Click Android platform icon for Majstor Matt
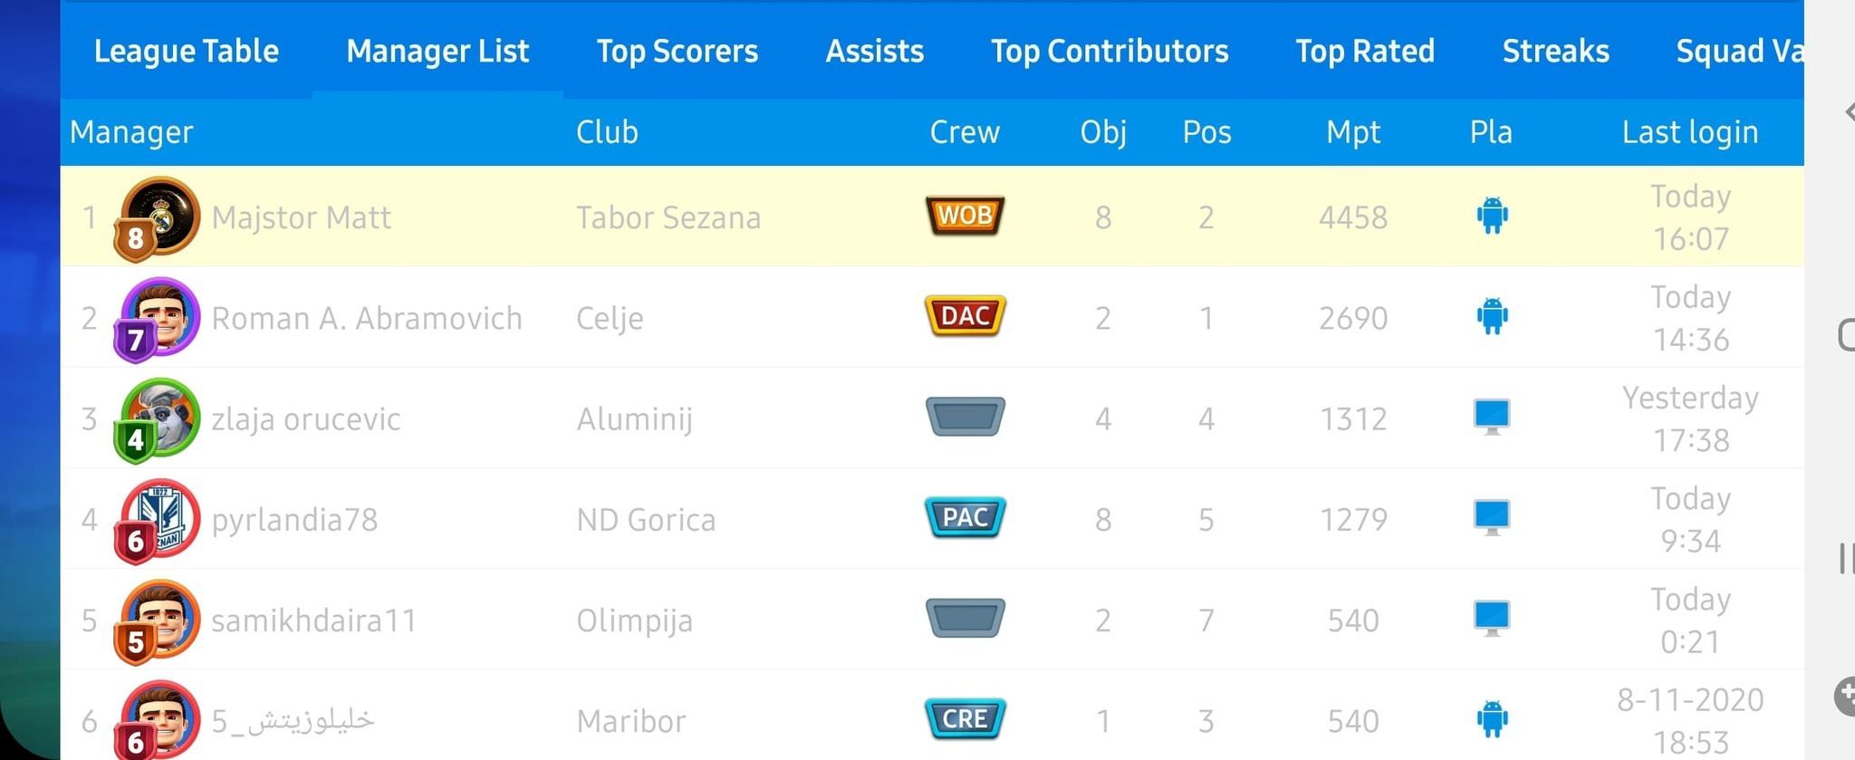Viewport: 1855px width, 760px height. click(x=1492, y=216)
